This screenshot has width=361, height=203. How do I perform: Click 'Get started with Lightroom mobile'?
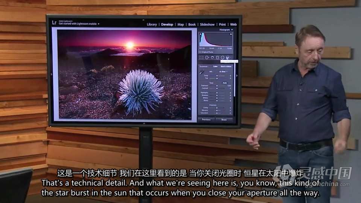[77, 24]
